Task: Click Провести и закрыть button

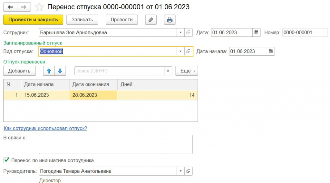Action: (33, 20)
